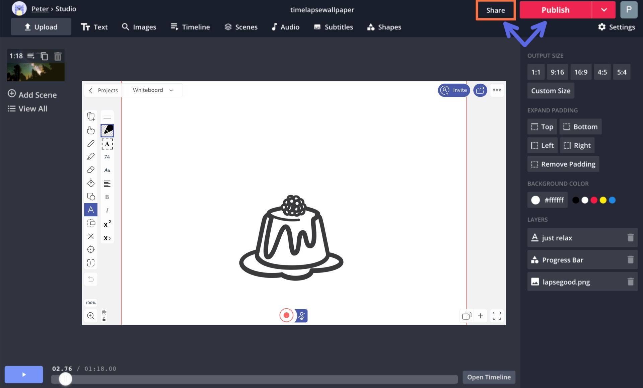Choose the shapes tool in whiteboard

click(90, 197)
